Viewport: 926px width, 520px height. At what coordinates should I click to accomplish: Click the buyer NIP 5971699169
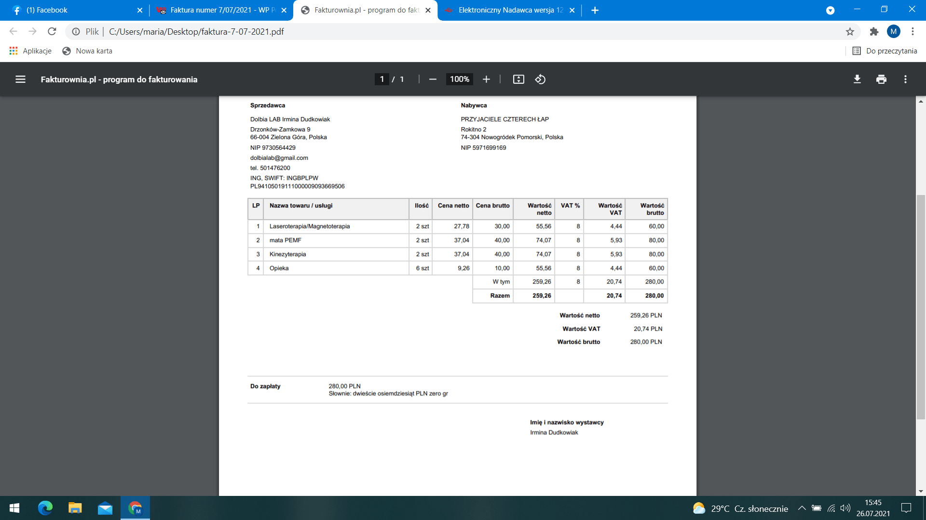pos(483,148)
